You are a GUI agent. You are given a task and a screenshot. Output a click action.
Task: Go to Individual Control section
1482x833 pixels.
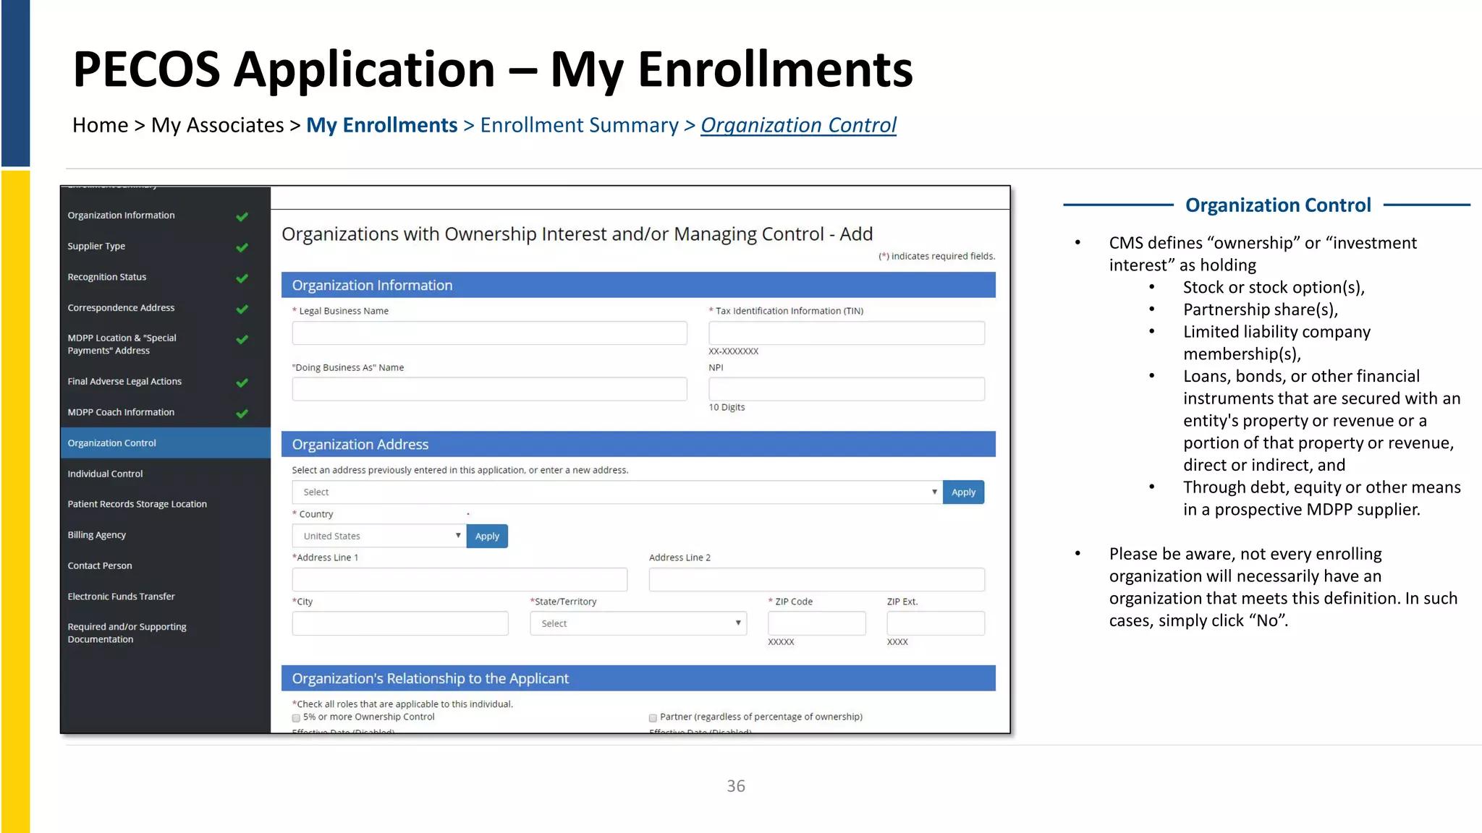(106, 474)
